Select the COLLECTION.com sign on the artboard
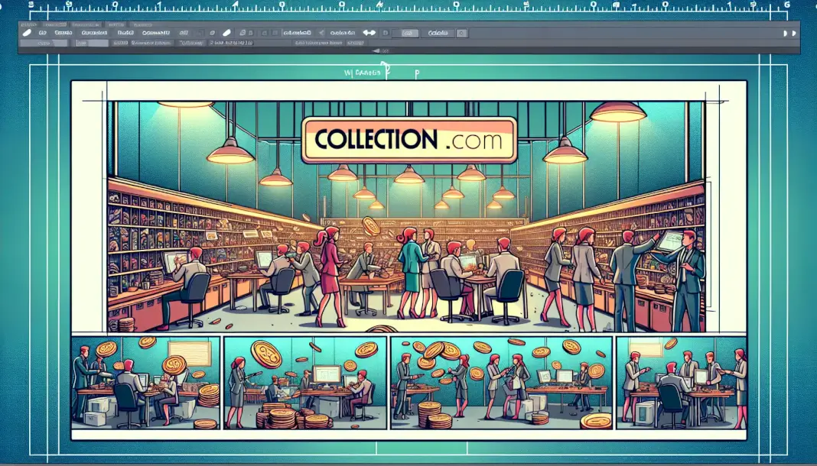Image resolution: width=817 pixels, height=466 pixels. point(408,140)
